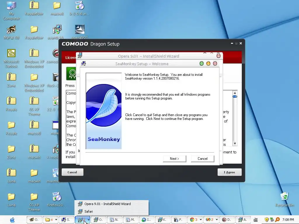Switch to the MyPal raccoon taskbar button
Image resolution: width=299 pixels, height=224 pixels.
point(34,220)
